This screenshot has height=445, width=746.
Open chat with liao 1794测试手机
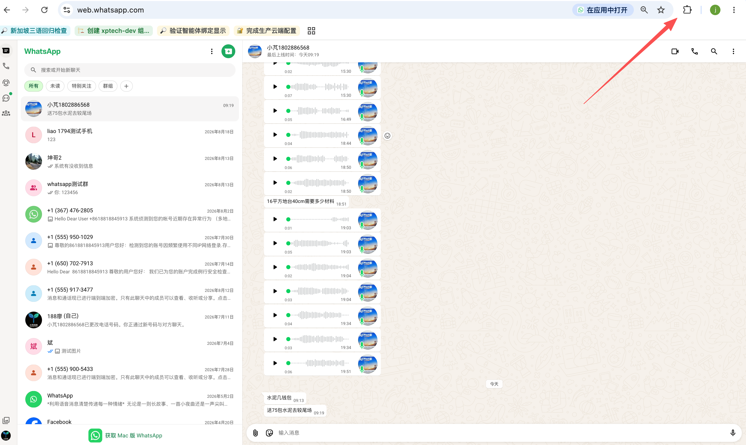[130, 135]
